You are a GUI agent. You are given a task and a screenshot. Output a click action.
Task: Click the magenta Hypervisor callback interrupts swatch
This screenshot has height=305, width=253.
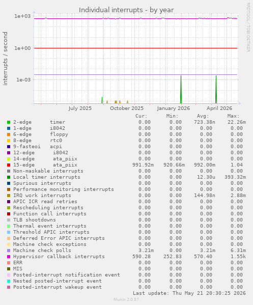click(9, 257)
